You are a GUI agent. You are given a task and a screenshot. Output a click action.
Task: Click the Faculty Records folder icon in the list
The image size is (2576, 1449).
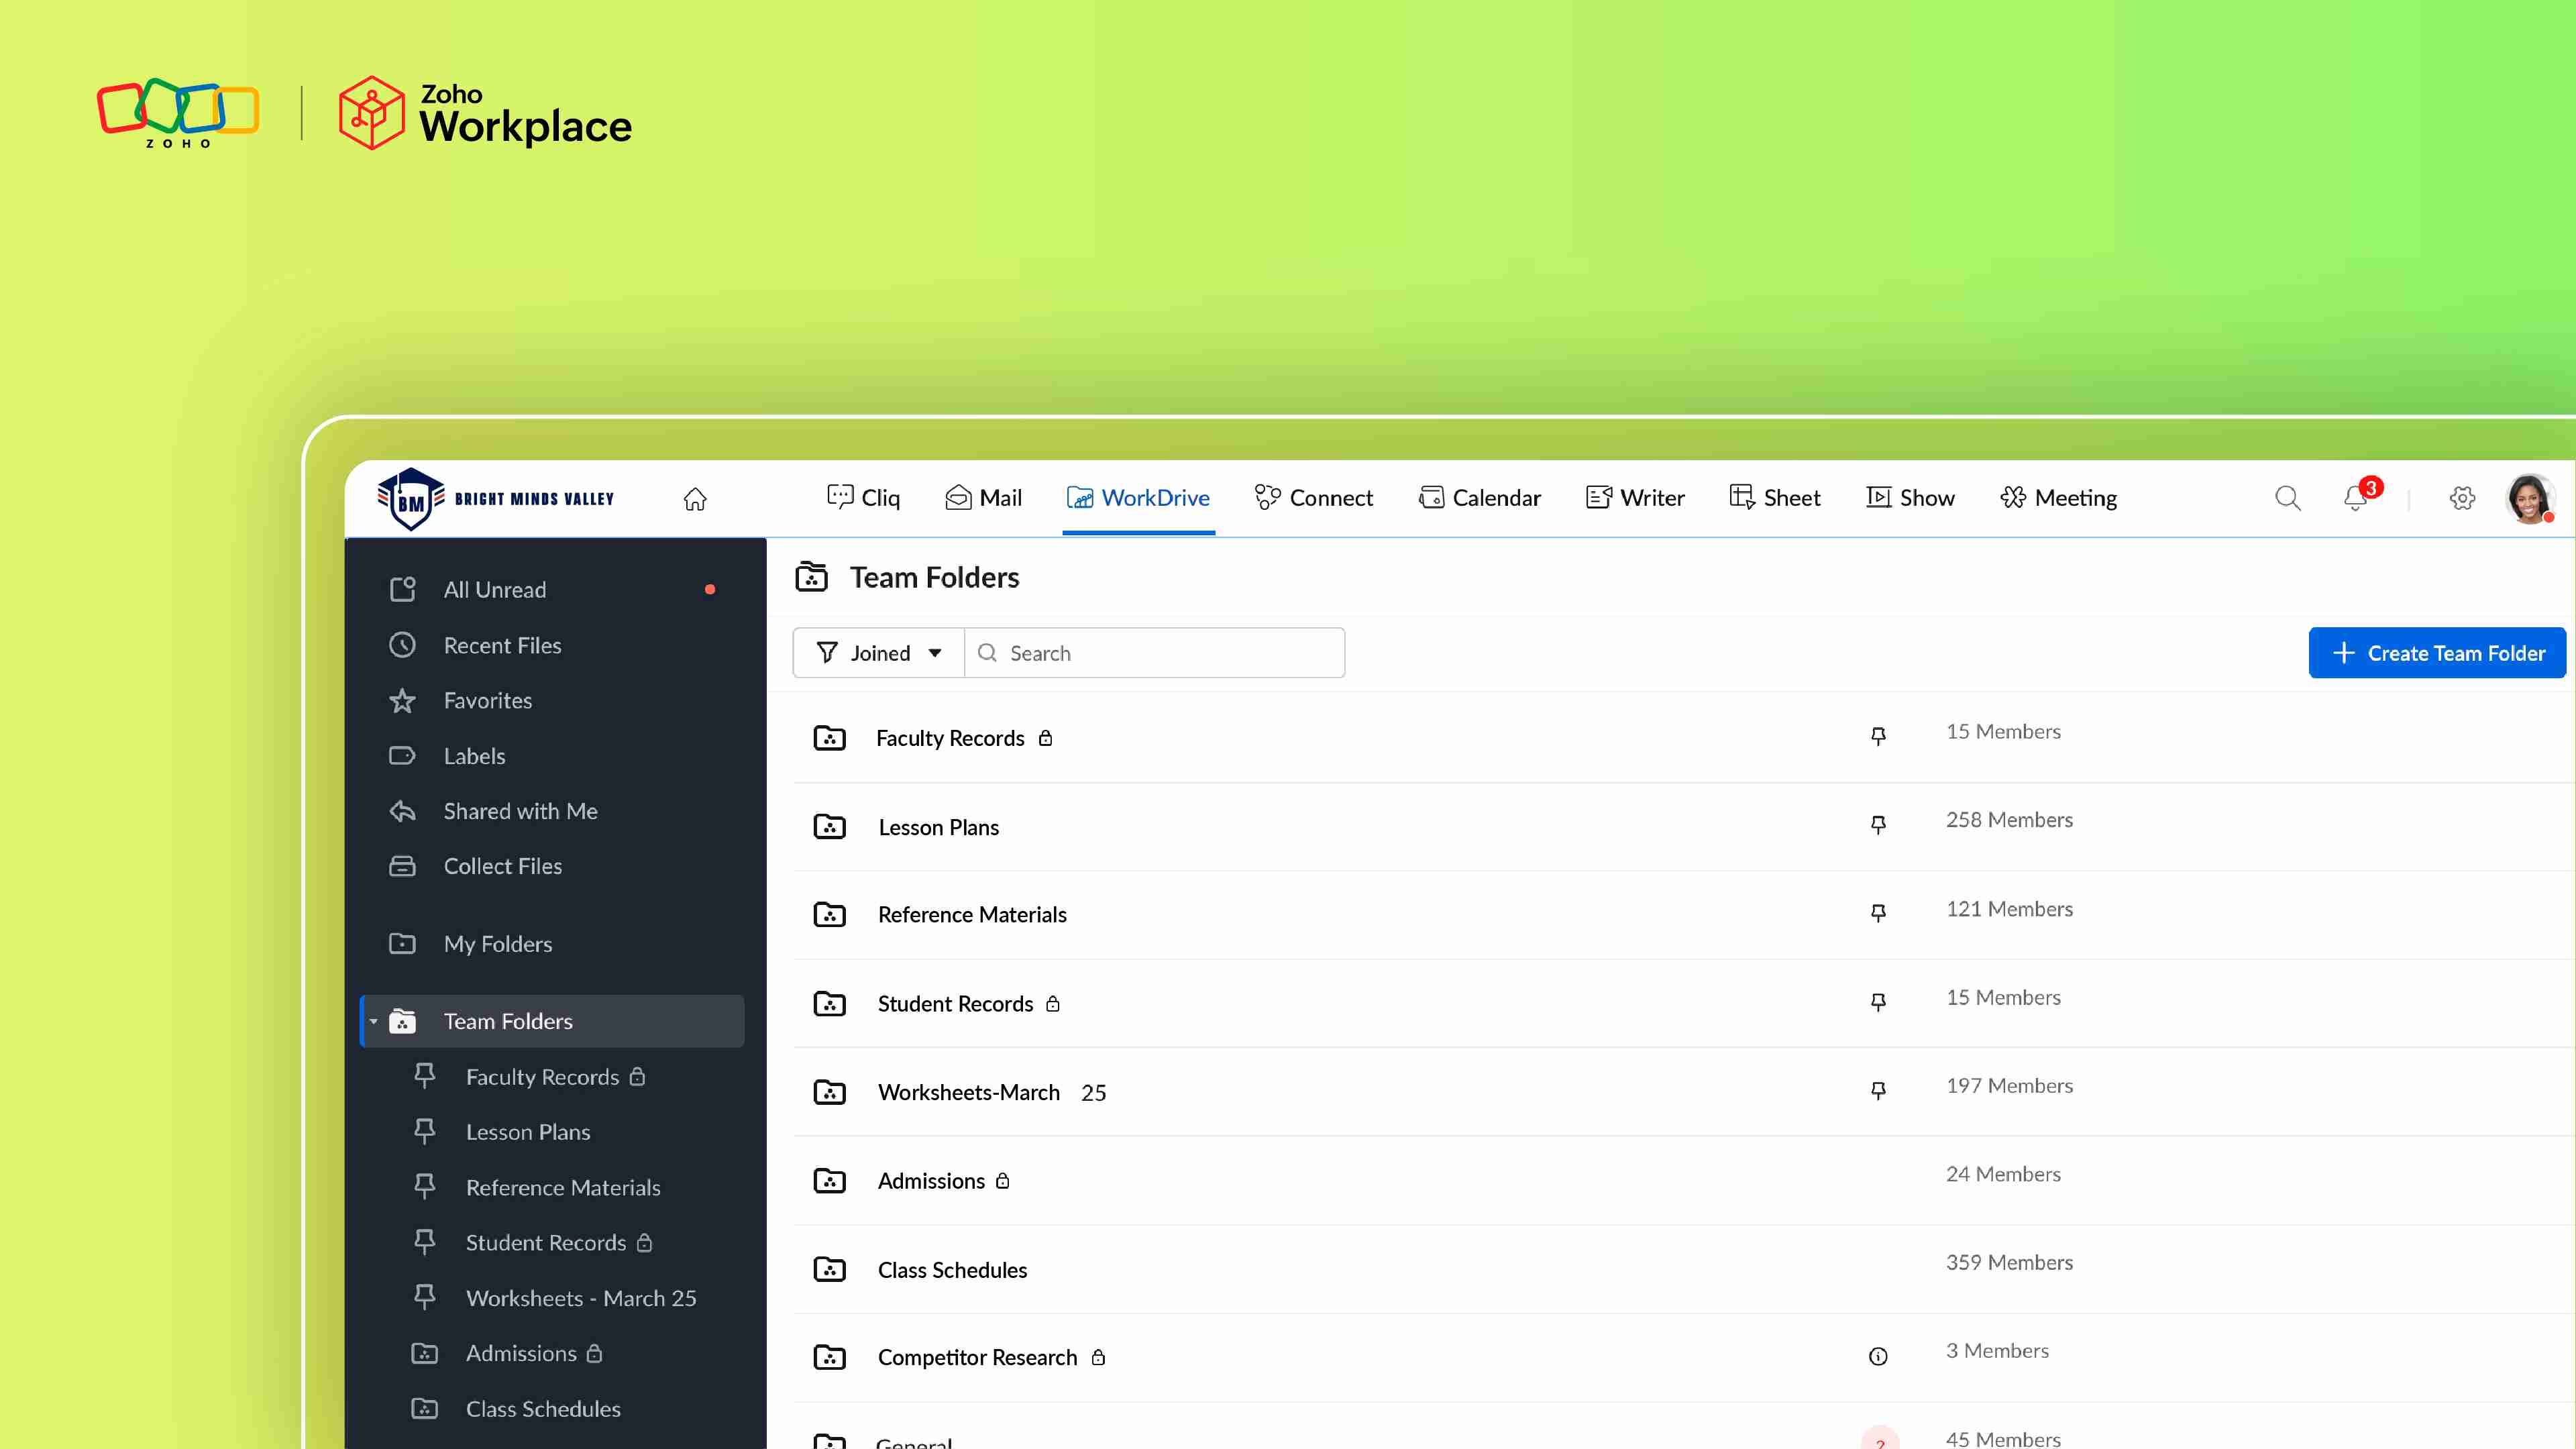tap(829, 738)
